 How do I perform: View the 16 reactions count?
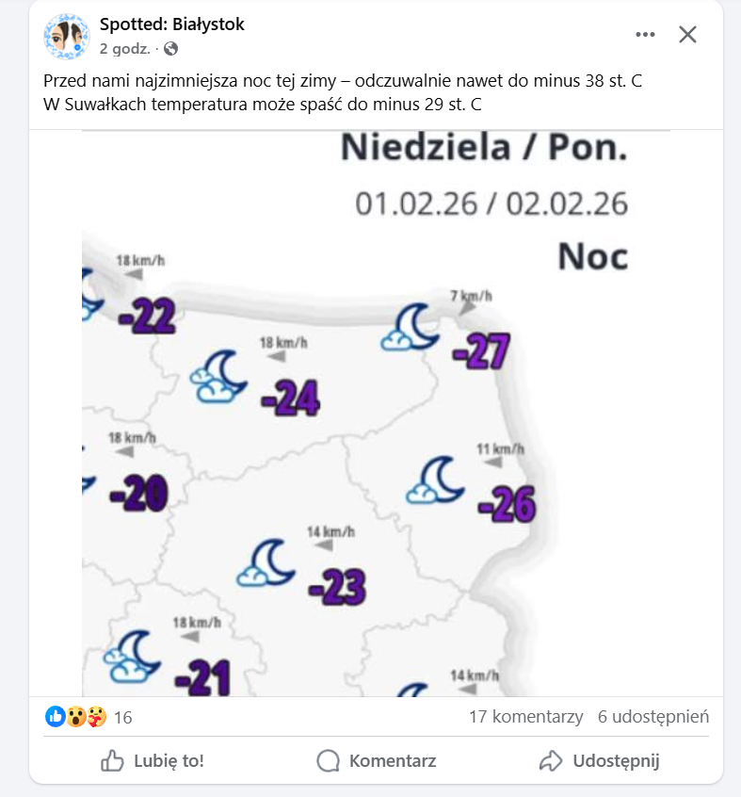point(122,718)
